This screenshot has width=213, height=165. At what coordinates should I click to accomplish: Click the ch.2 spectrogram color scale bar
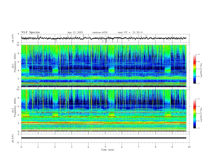point(194,114)
